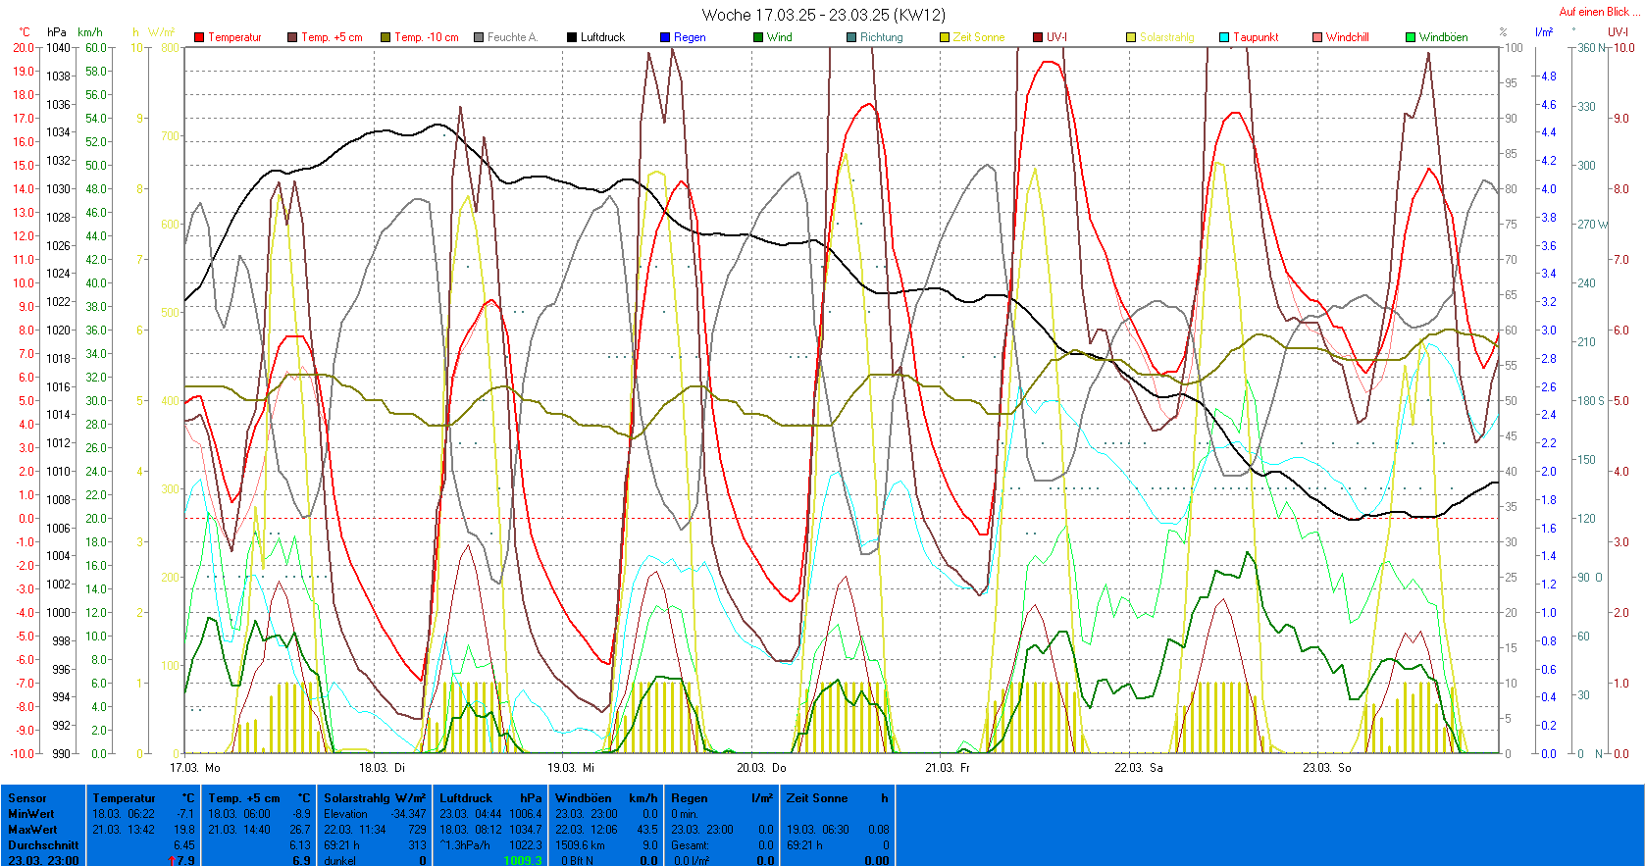Viewport: 1645px width, 866px height.
Task: Click the 'hPa' axis unit label
Action: point(57,32)
